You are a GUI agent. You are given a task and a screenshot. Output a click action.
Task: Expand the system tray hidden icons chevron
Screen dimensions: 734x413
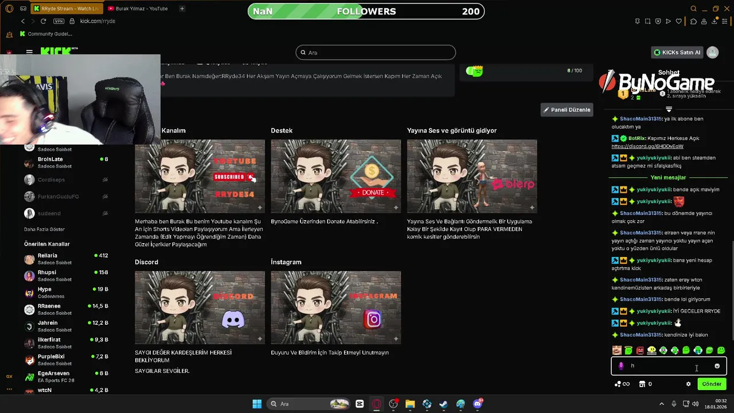pos(661,404)
